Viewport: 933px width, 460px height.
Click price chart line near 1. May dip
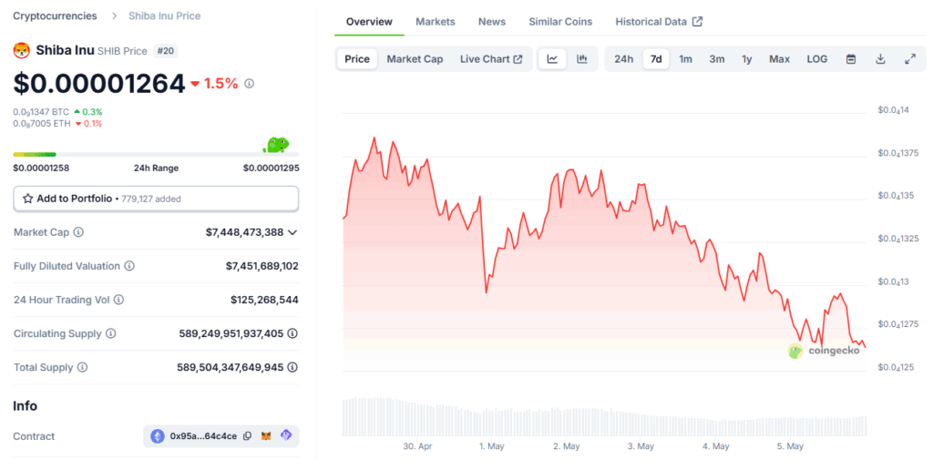pyautogui.click(x=487, y=292)
